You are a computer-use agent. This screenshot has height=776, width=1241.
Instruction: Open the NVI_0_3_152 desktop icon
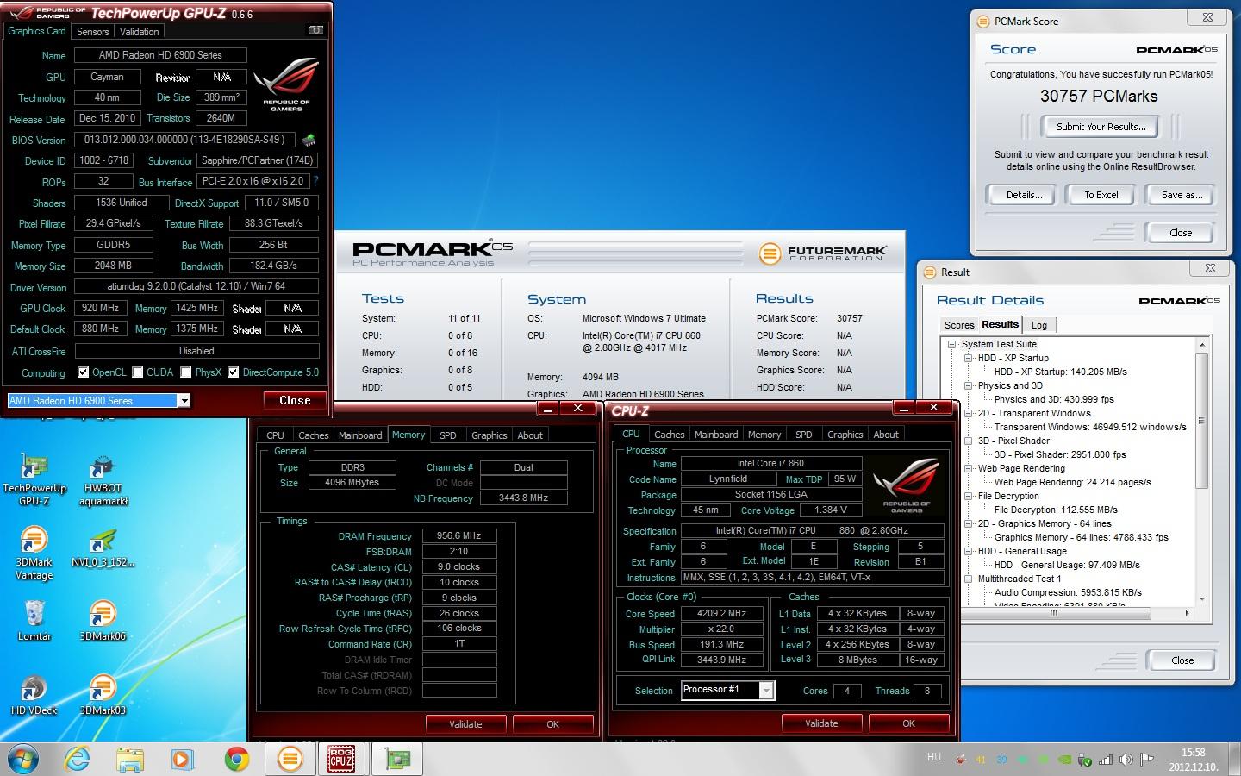[103, 548]
